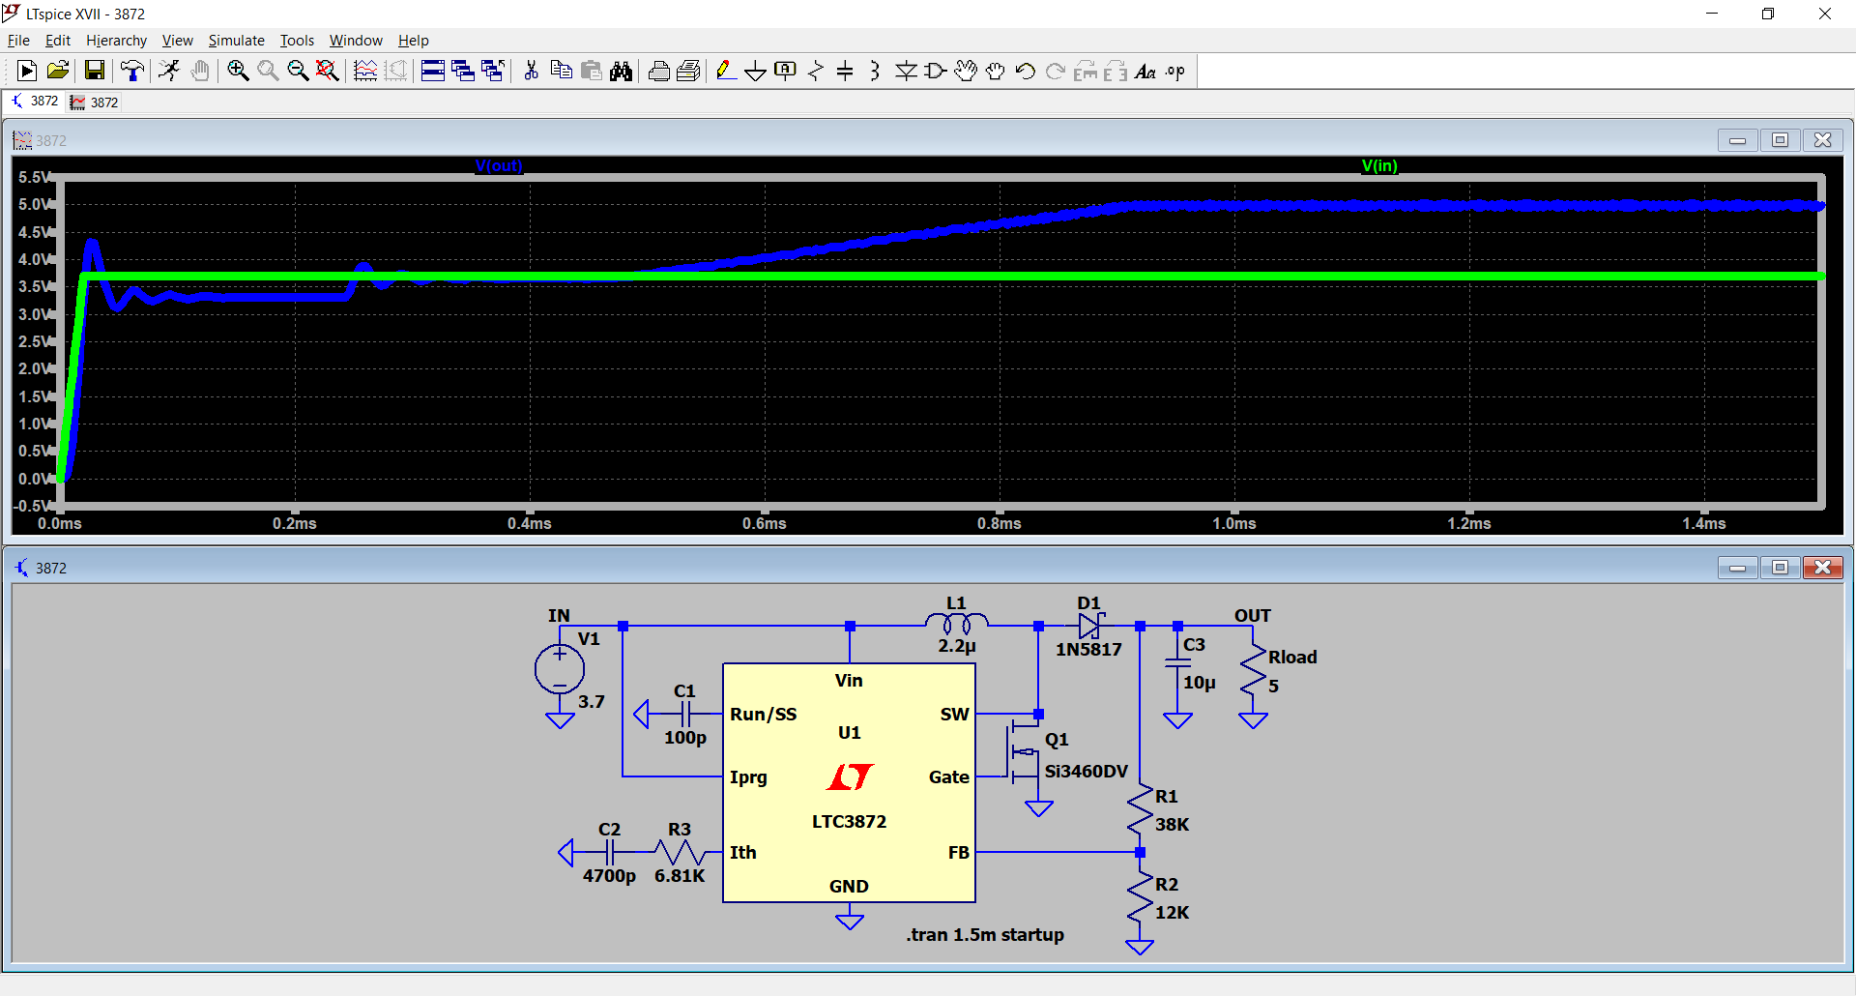Click the V(in) trace label
This screenshot has width=1856, height=996.
coord(1379,166)
